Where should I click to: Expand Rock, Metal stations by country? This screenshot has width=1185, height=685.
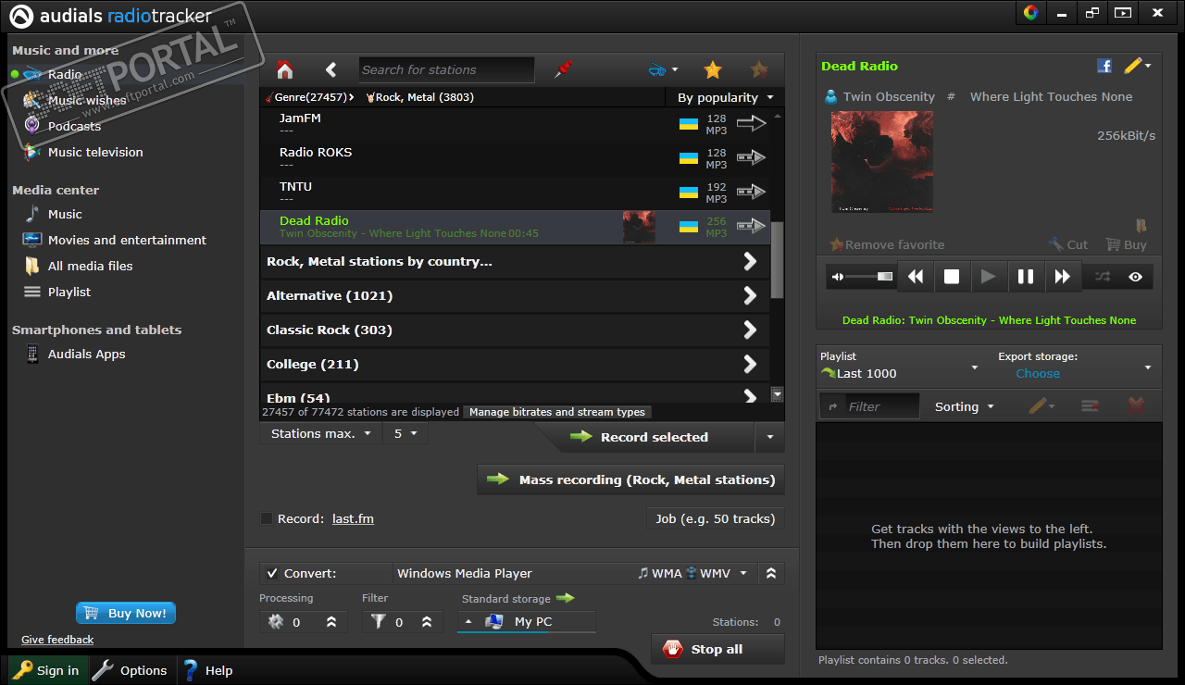point(515,262)
